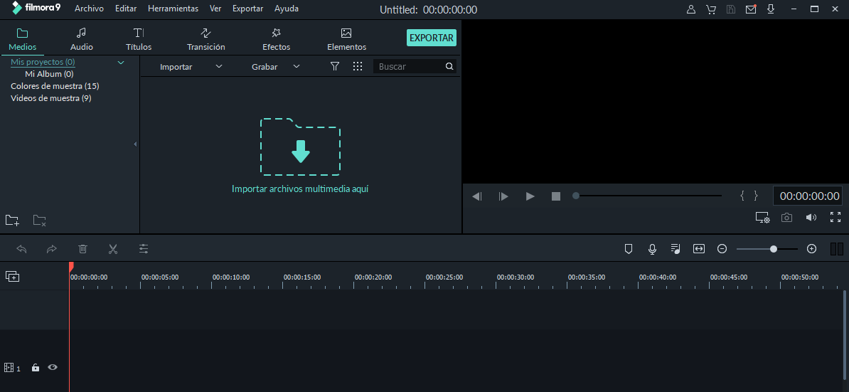Collapse the Mis proyectos chevron

pos(122,63)
